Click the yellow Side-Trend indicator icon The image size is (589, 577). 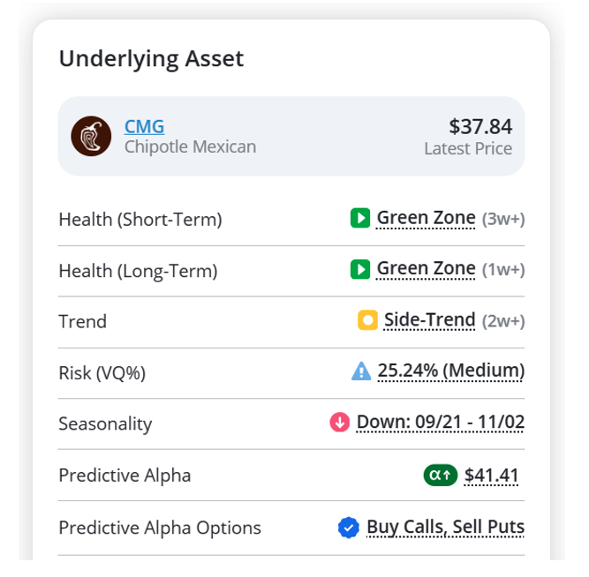click(367, 320)
